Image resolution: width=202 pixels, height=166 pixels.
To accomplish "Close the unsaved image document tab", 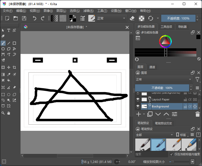I will point(127,27).
